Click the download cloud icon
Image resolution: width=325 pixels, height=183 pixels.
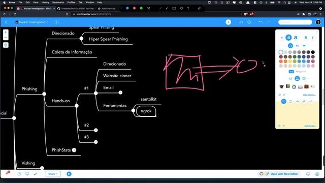click(308, 174)
